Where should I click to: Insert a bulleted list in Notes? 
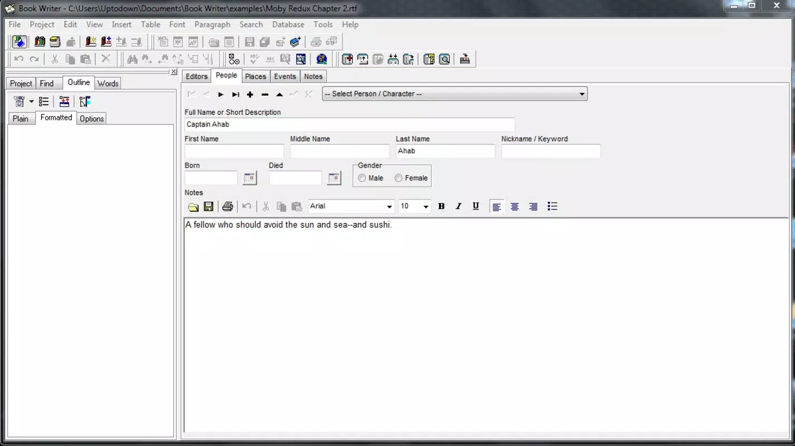click(552, 206)
